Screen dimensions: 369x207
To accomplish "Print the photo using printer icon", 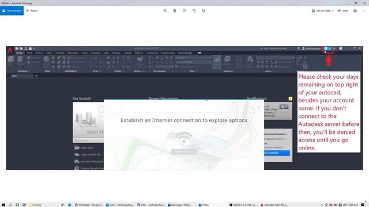I will pyautogui.click(x=355, y=11).
